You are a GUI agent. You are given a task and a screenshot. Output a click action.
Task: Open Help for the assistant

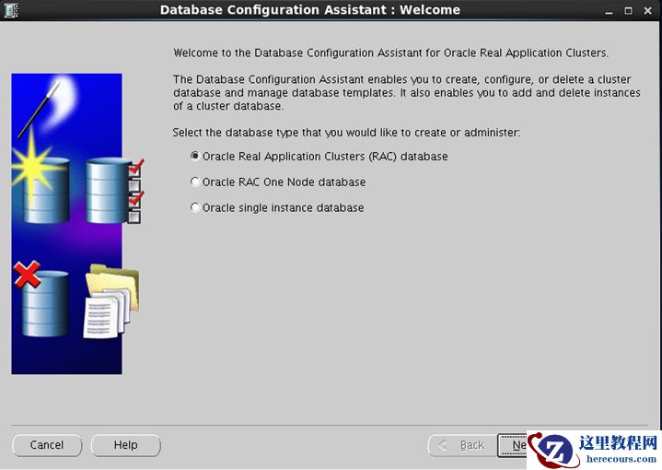(x=126, y=445)
